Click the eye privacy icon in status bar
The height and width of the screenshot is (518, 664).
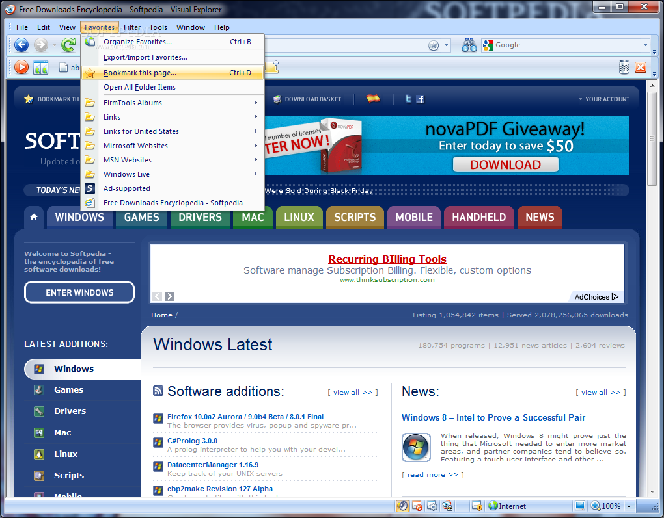tap(447, 506)
